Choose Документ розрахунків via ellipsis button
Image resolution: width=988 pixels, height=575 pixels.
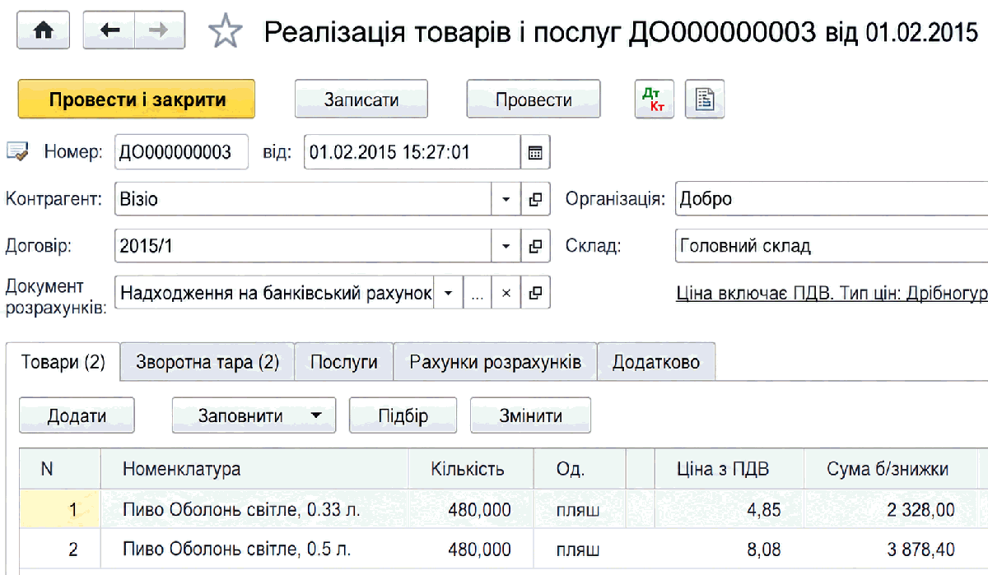[478, 293]
